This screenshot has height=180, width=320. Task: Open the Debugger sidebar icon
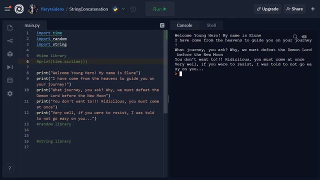click(x=10, y=67)
